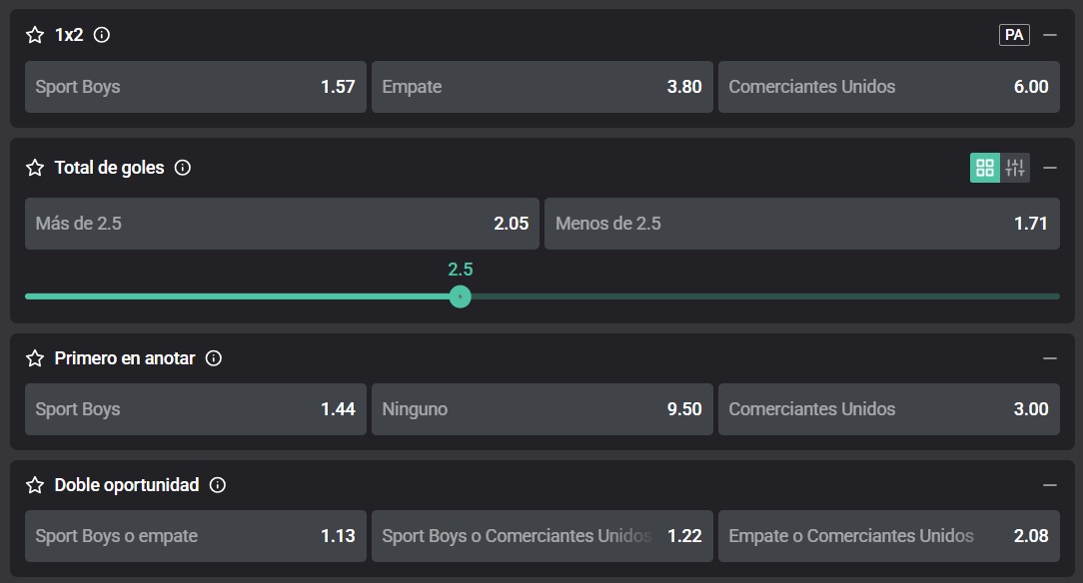Show info for Total de goles
This screenshot has height=583, width=1083.
183,168
